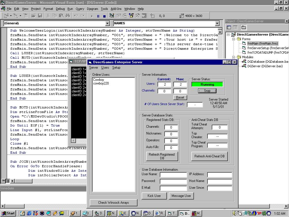This screenshot has height=217, width=289.
Task: Click Refresh Registered DB button
Action: [162, 156]
